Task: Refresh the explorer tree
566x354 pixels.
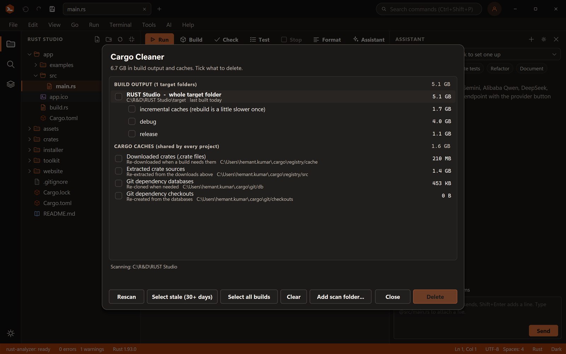Action: 120,39
